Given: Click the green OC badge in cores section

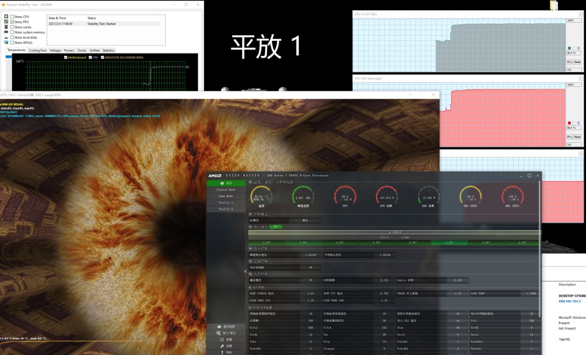Looking at the screenshot, I should pos(275,227).
